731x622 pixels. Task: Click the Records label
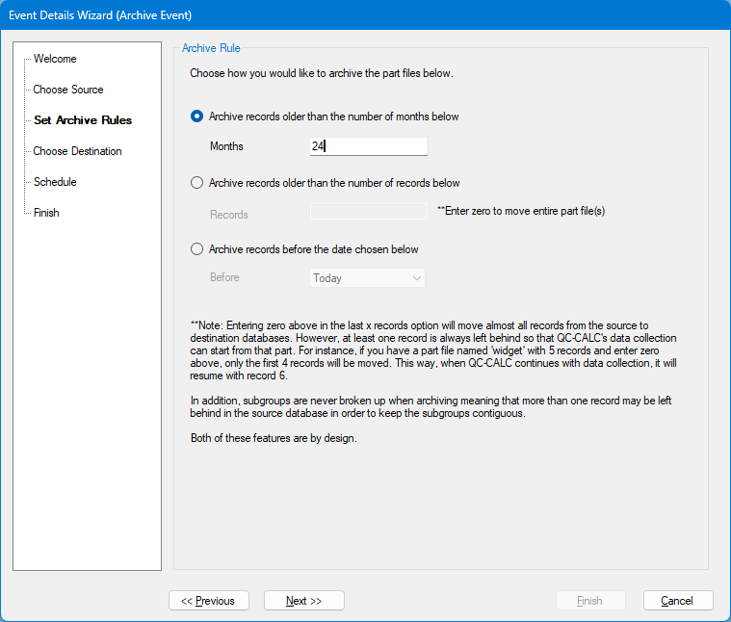tap(229, 215)
